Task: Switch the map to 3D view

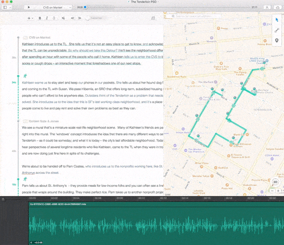Action: click(x=275, y=182)
